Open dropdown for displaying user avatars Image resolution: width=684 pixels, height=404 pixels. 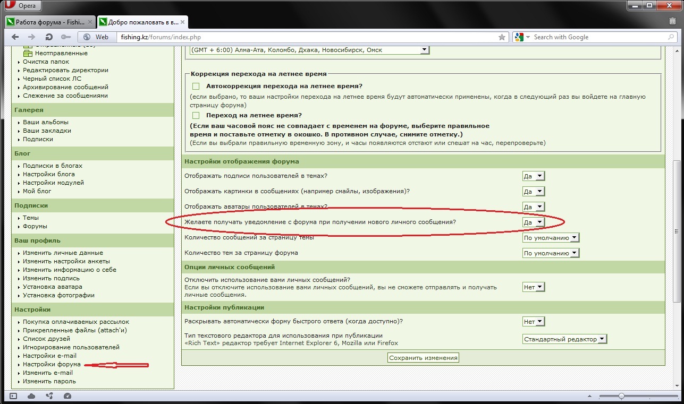click(x=534, y=207)
